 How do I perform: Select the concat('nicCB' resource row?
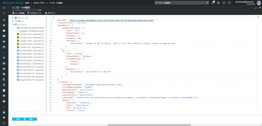(31, 34)
